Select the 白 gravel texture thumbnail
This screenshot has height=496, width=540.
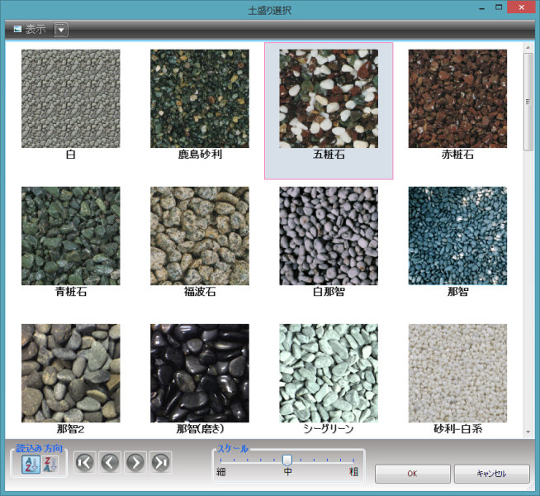[x=71, y=98]
